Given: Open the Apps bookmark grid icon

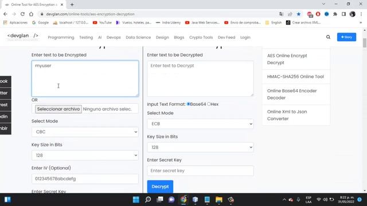Looking at the screenshot, I should [5, 22].
